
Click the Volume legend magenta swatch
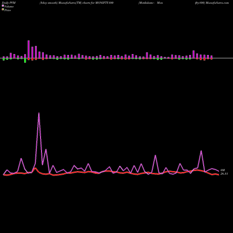pos(3,6)
